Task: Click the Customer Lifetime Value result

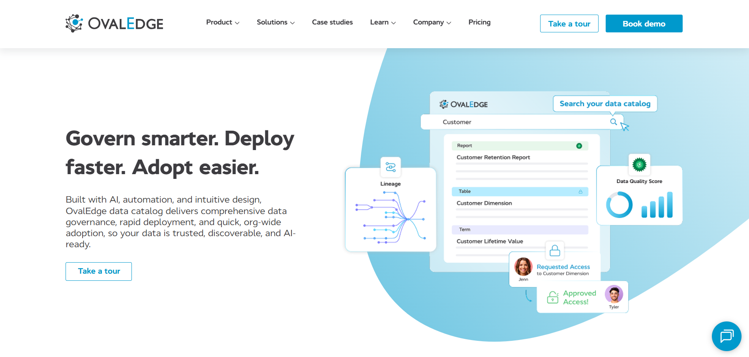Action: coord(490,241)
